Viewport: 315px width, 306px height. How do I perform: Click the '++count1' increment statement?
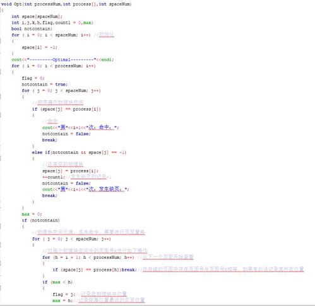[54, 177]
